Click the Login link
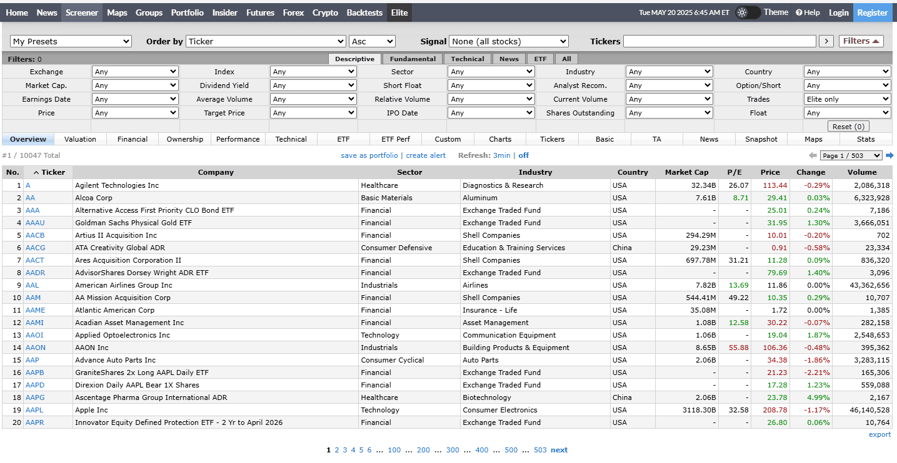 839,12
